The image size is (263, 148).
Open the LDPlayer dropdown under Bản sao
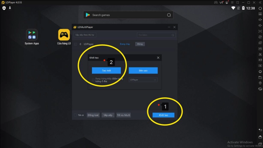pyautogui.click(x=143, y=80)
